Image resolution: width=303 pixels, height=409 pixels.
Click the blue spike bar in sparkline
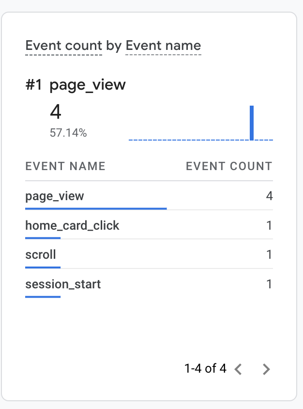(252, 123)
